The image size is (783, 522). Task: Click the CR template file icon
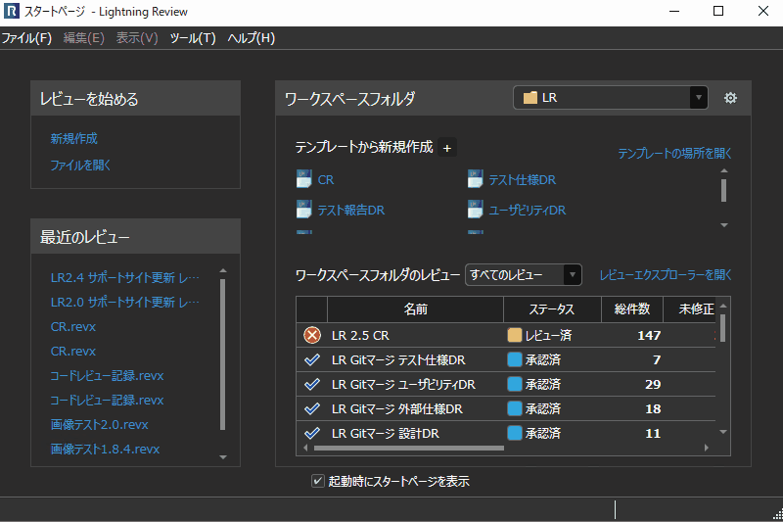(x=303, y=179)
